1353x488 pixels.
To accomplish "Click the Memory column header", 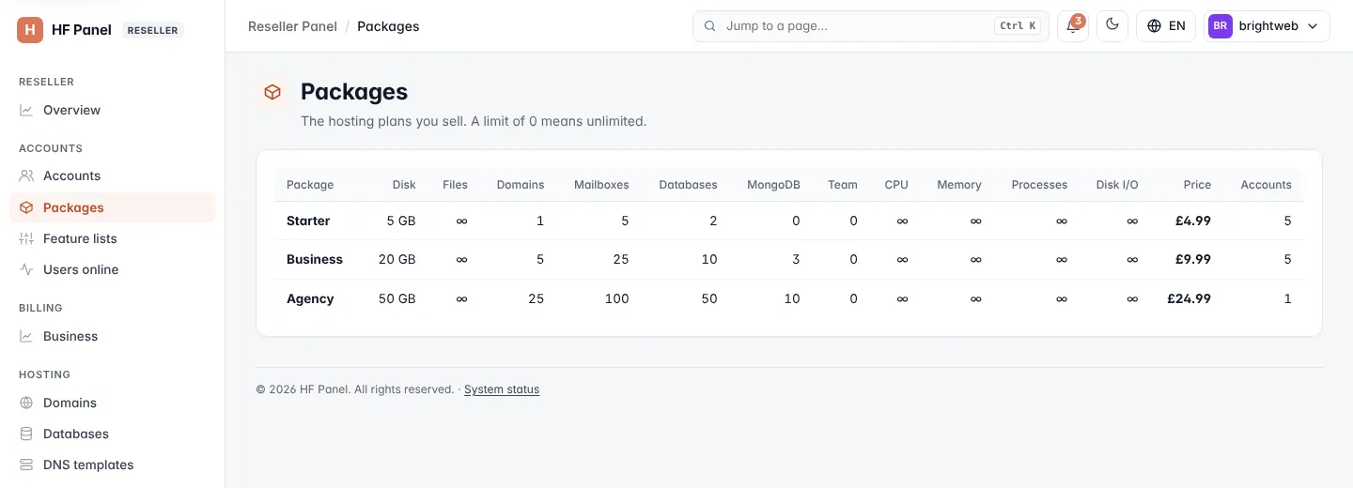I will click(x=959, y=185).
